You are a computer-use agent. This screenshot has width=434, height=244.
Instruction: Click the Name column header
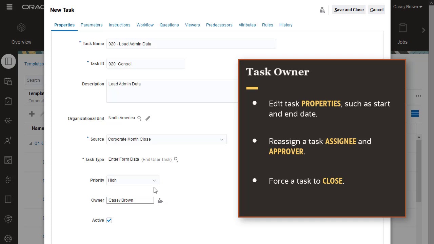(38, 128)
